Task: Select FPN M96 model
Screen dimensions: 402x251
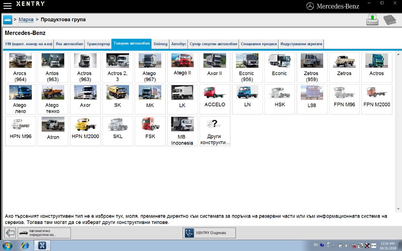Action: pyautogui.click(x=345, y=99)
